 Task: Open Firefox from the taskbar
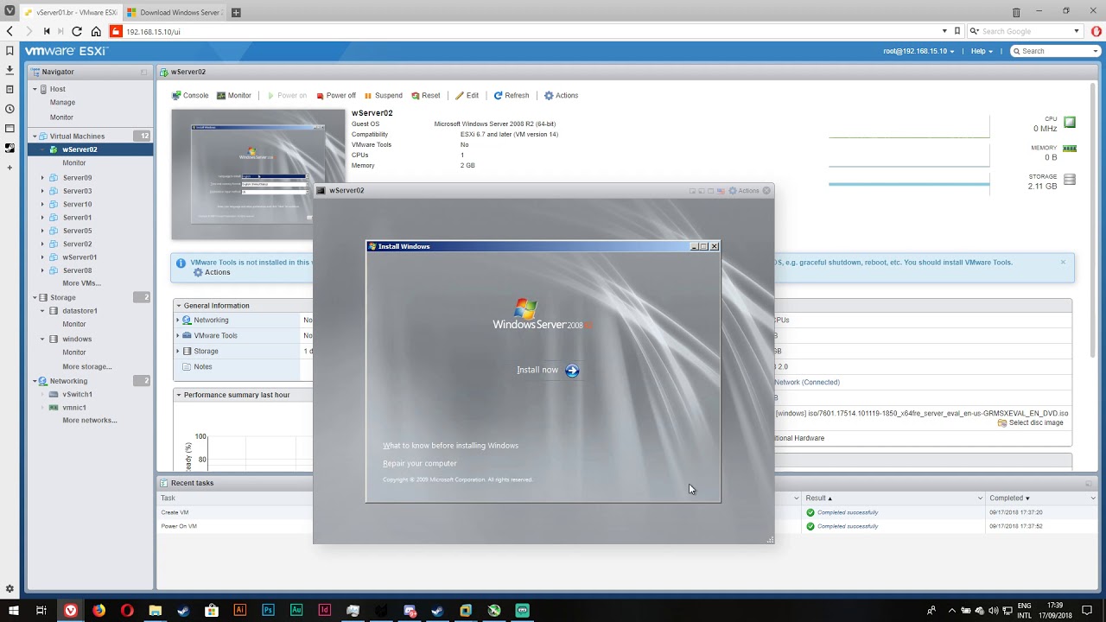[x=99, y=611]
